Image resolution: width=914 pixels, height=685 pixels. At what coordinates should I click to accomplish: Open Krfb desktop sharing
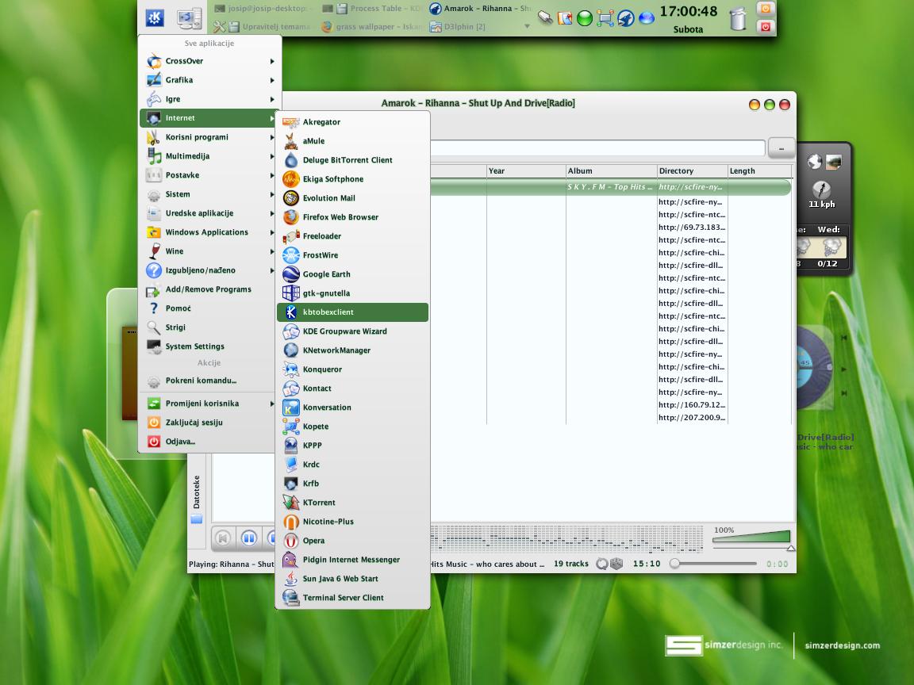tap(352, 484)
